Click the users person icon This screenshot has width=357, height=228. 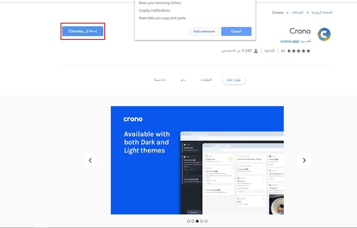[x=256, y=51]
